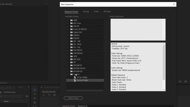
Task: Select the Razor tool
Action: pos(35,103)
